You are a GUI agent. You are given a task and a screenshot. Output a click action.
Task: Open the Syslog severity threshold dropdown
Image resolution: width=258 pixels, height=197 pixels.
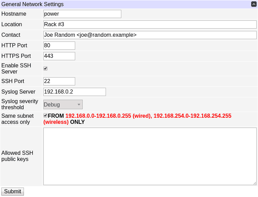click(x=63, y=104)
